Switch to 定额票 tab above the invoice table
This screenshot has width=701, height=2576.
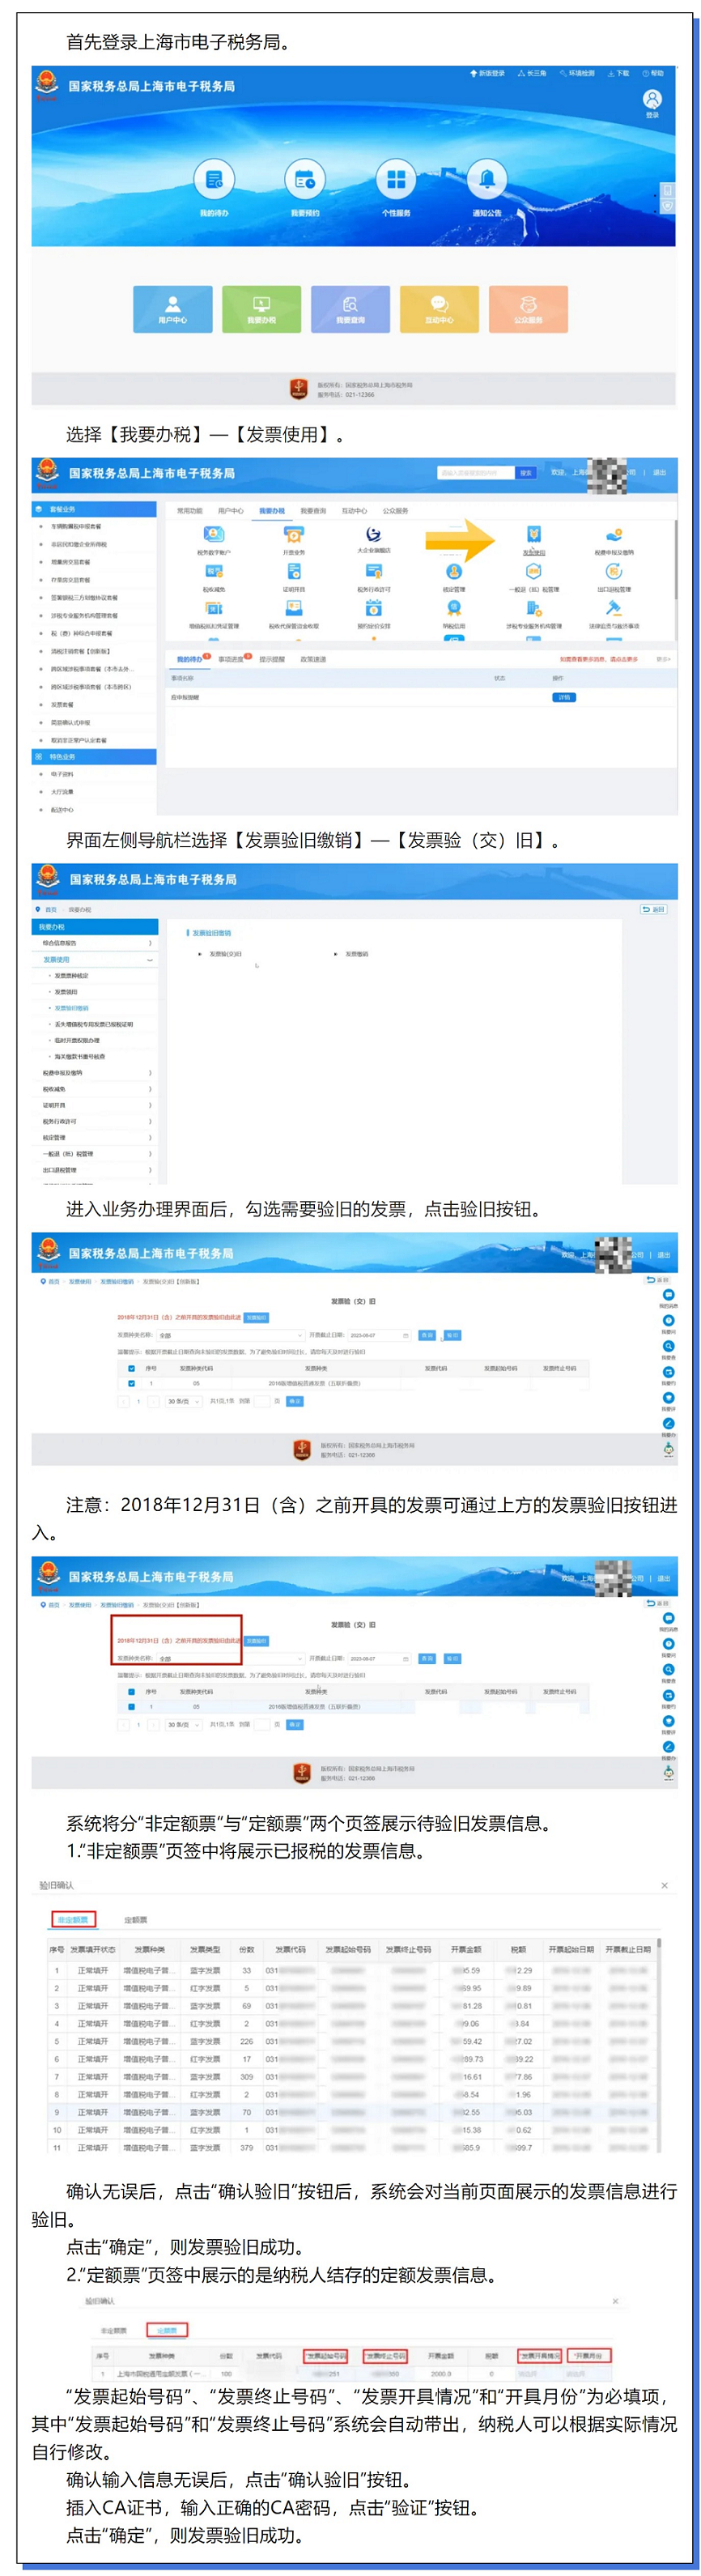(x=135, y=1920)
